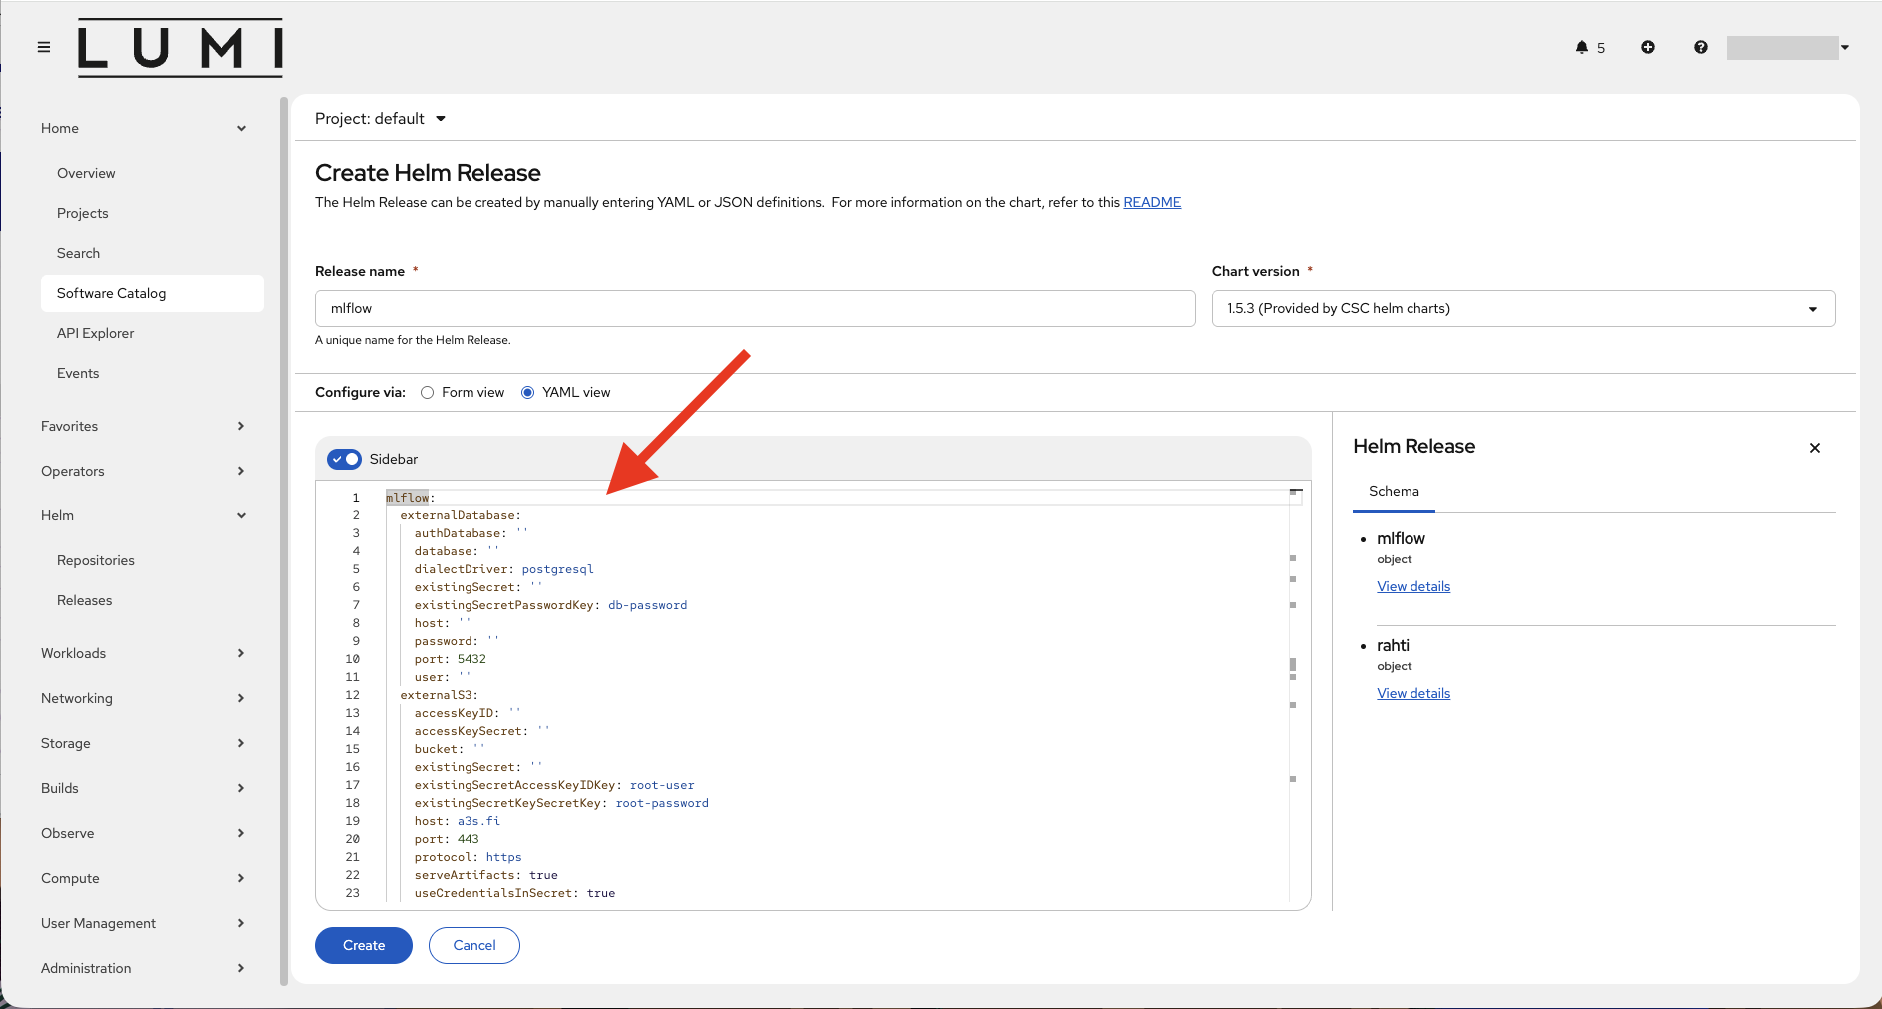View notifications via the bell icon
This screenshot has height=1009, width=1882.
click(1583, 47)
